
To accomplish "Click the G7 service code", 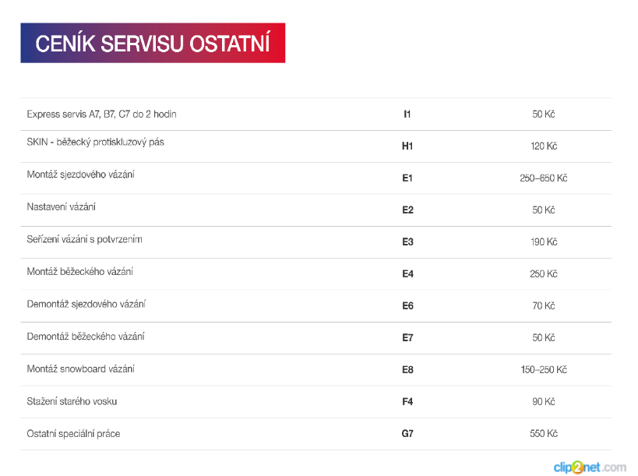I will click(x=407, y=434).
